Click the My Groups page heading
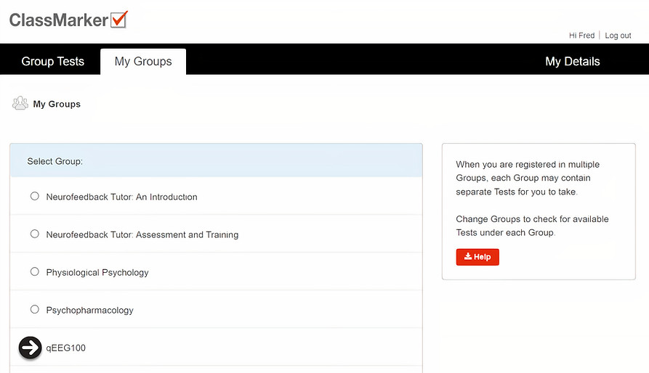The width and height of the screenshot is (649, 373). [x=57, y=104]
